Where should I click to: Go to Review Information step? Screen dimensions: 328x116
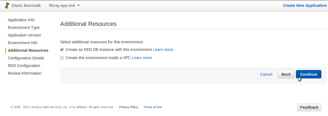click(x=24, y=73)
